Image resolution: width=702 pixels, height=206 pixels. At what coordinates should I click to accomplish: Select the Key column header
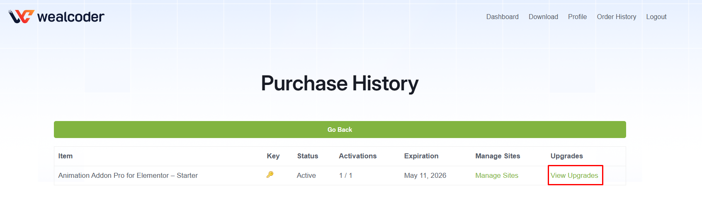coord(273,156)
